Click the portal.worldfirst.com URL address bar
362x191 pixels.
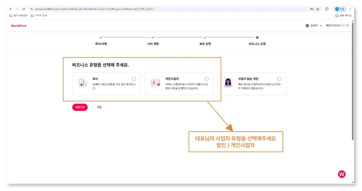pyautogui.click(x=95, y=9)
